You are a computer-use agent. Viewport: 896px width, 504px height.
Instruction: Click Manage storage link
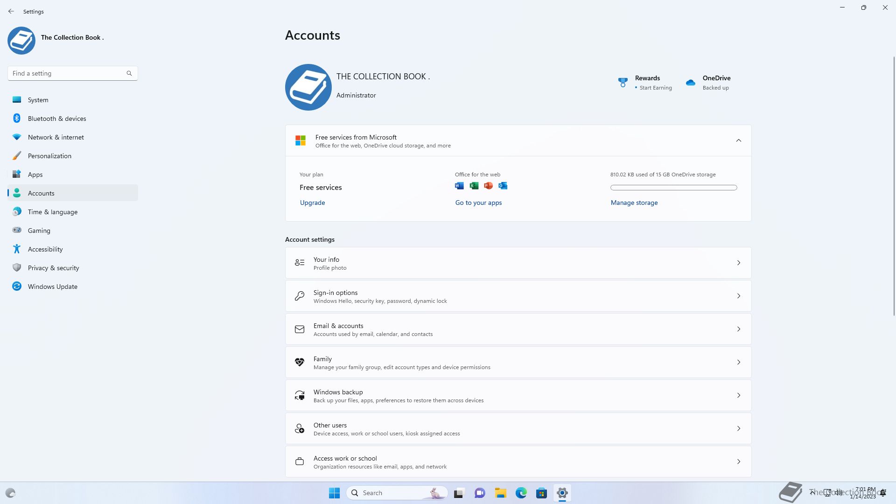pyautogui.click(x=634, y=203)
